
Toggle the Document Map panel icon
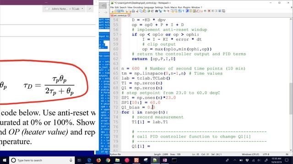point(194,11)
